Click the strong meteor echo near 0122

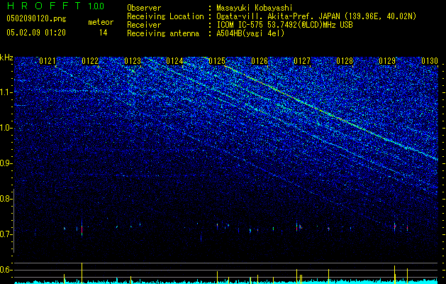pos(82,228)
